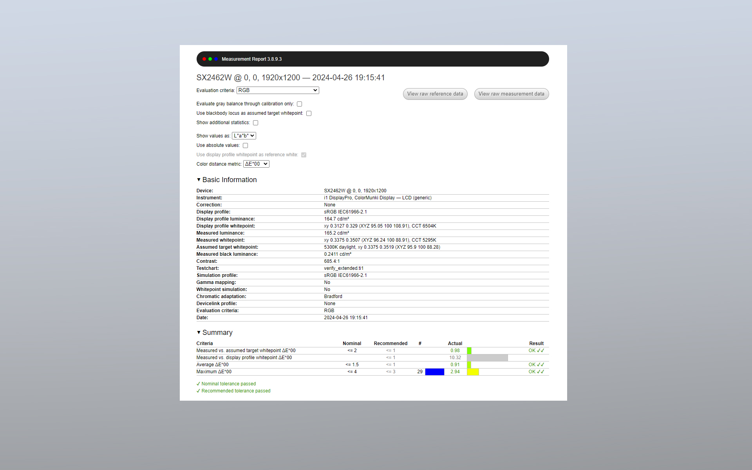Screen dimensions: 752x470
Task: Click the gray bar for display profile whitepoint
Action: 487,358
